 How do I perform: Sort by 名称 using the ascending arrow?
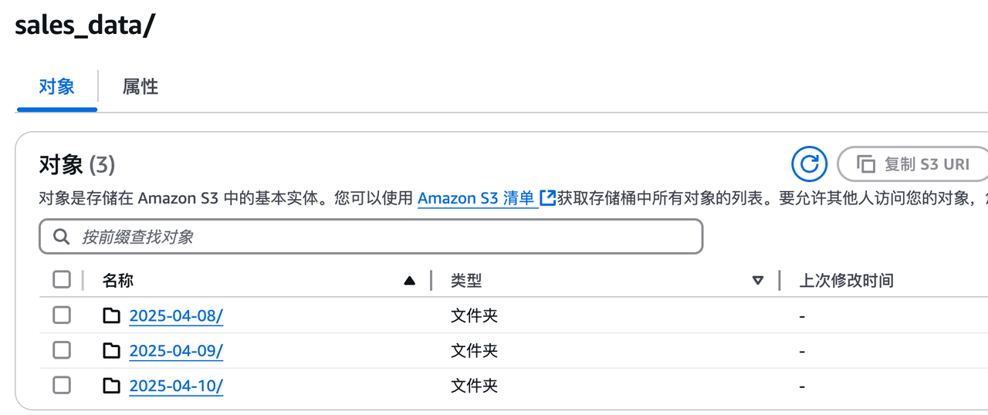coord(409,281)
